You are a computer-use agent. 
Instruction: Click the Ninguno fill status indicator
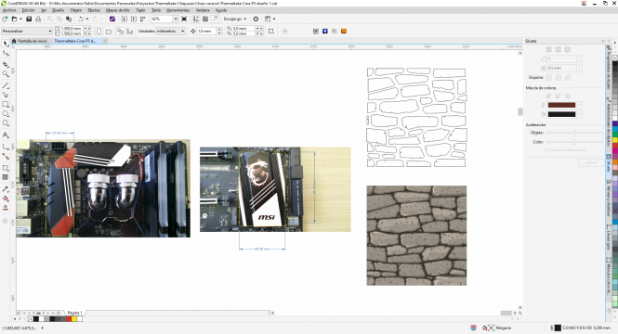pos(497,328)
